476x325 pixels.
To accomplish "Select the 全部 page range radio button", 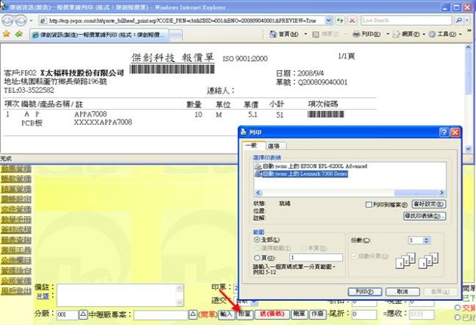I will click(x=257, y=239).
